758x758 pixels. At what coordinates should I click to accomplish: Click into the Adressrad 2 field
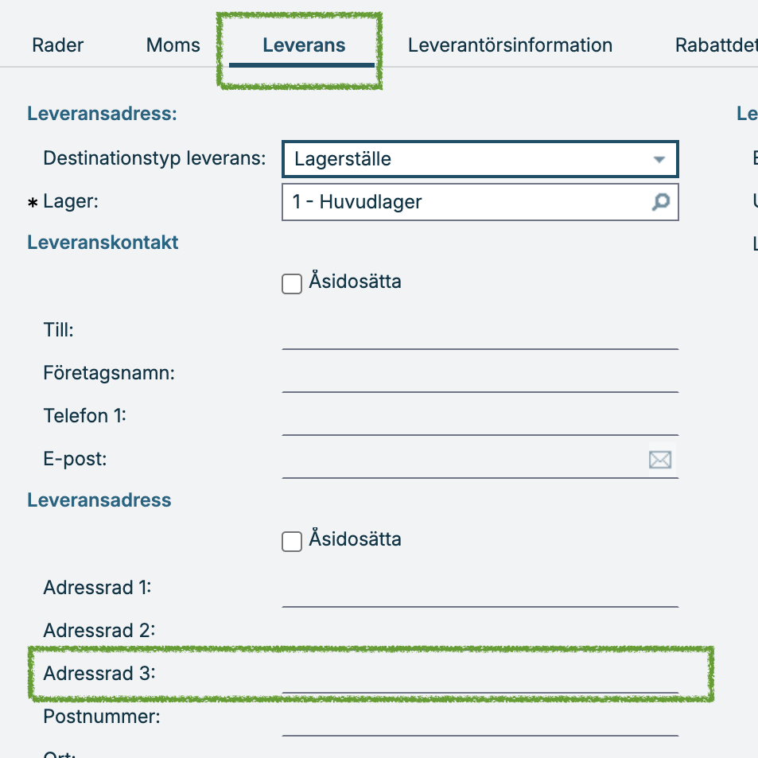480,631
